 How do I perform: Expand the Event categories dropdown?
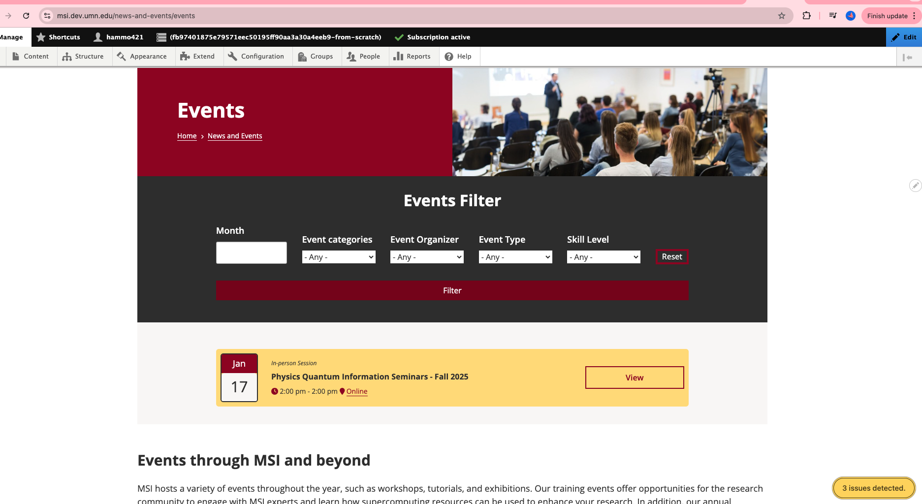click(x=339, y=257)
